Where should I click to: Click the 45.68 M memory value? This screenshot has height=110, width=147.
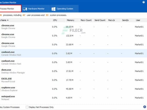(70, 89)
